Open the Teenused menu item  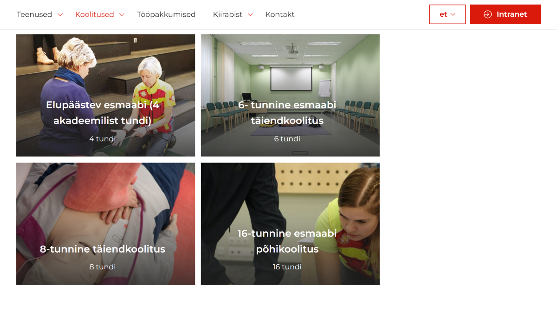[34, 14]
